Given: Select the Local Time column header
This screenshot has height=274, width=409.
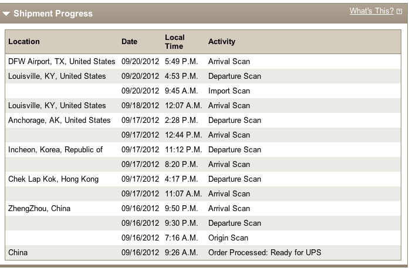Looking at the screenshot, I should (175, 42).
